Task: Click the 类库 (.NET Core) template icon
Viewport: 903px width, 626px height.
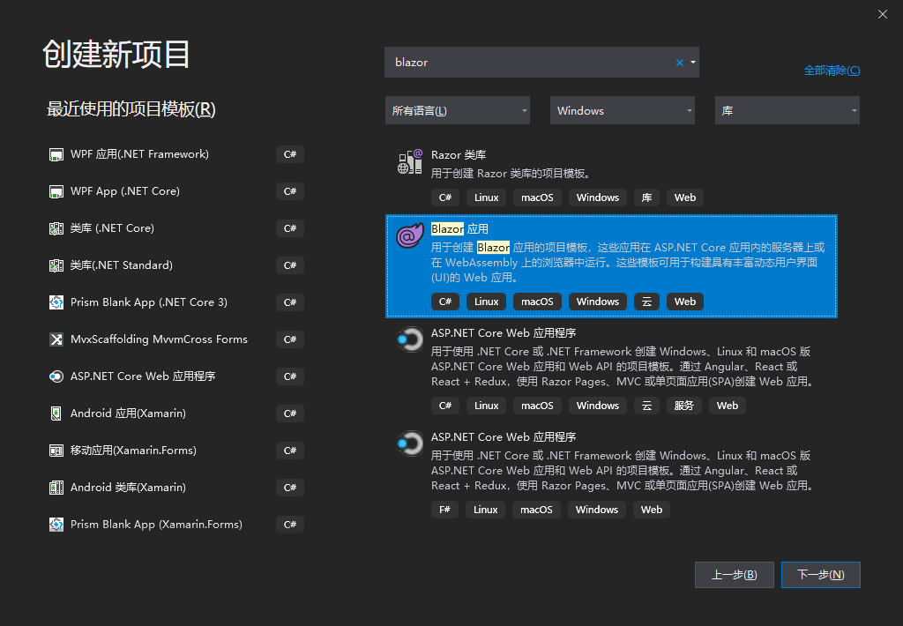Action: click(56, 228)
